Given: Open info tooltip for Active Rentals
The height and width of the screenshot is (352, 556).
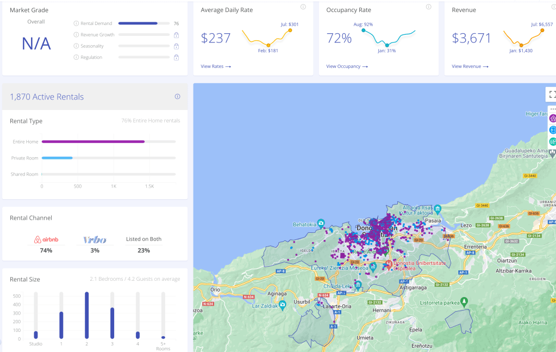Looking at the screenshot, I should (x=177, y=97).
